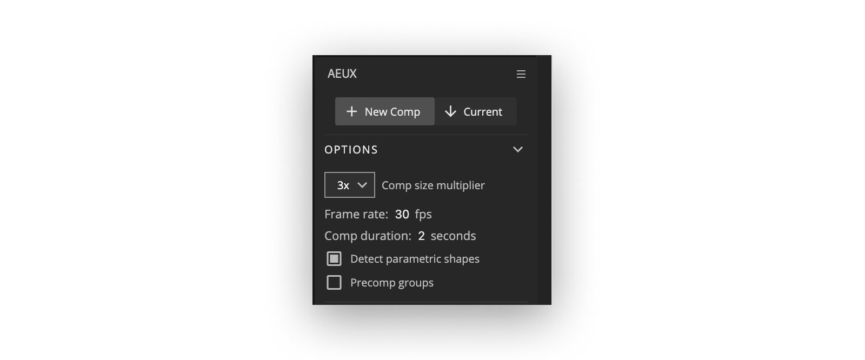Viewport: 865px width, 360px height.
Task: Click the Comp size multiplier label
Action: 433,185
